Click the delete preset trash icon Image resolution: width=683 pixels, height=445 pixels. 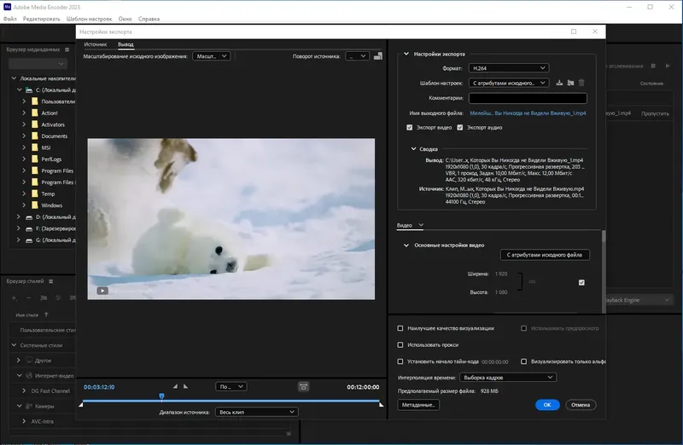[581, 83]
